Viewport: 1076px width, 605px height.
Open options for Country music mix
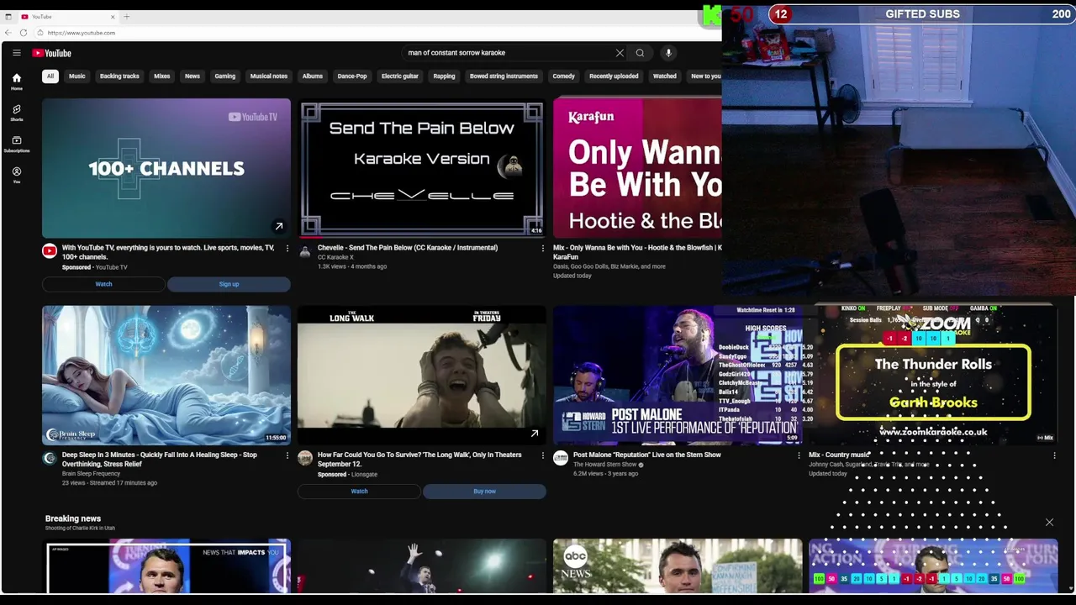point(1054,455)
